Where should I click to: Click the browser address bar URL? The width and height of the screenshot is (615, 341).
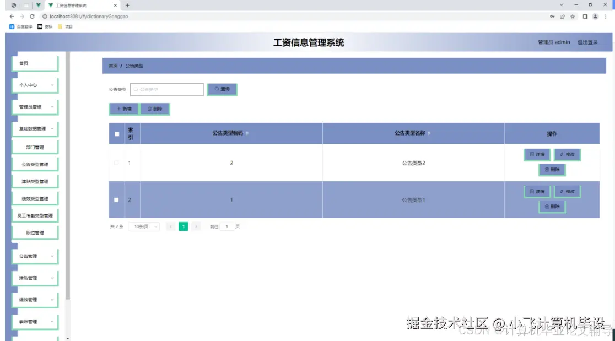[89, 17]
